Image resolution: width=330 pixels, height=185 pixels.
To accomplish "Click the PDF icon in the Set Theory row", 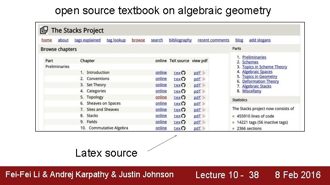I will point(203,85).
